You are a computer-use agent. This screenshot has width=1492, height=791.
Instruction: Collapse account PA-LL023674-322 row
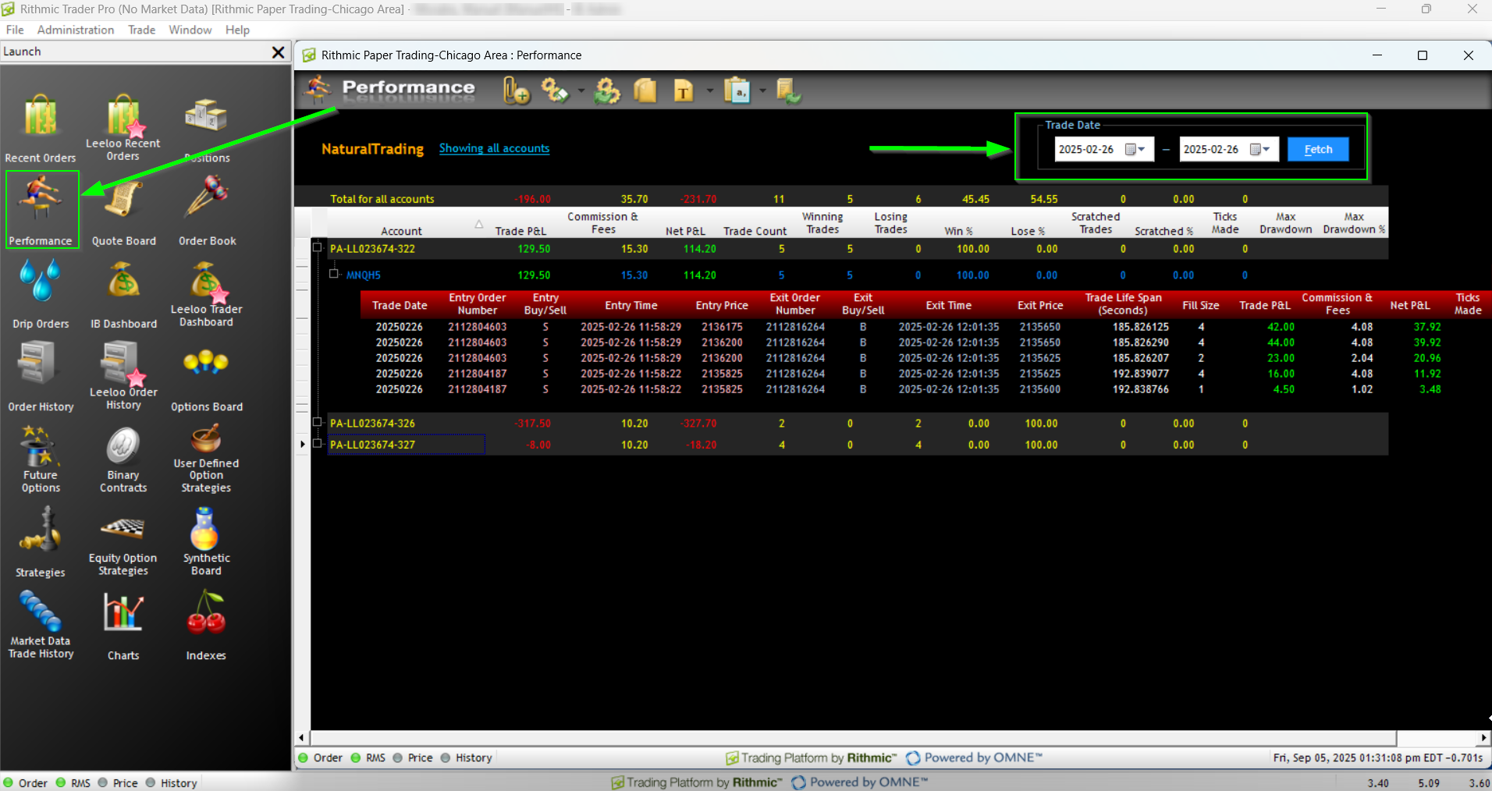pyautogui.click(x=317, y=248)
